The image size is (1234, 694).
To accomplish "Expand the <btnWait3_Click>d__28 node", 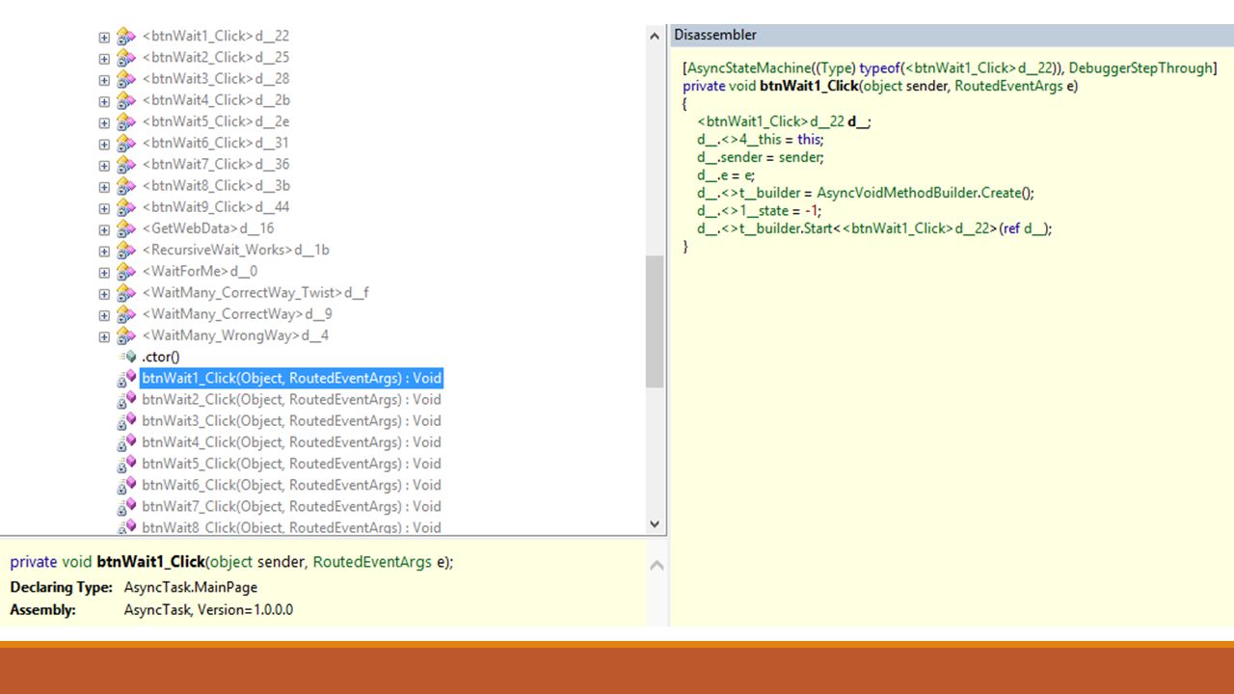I will [104, 79].
